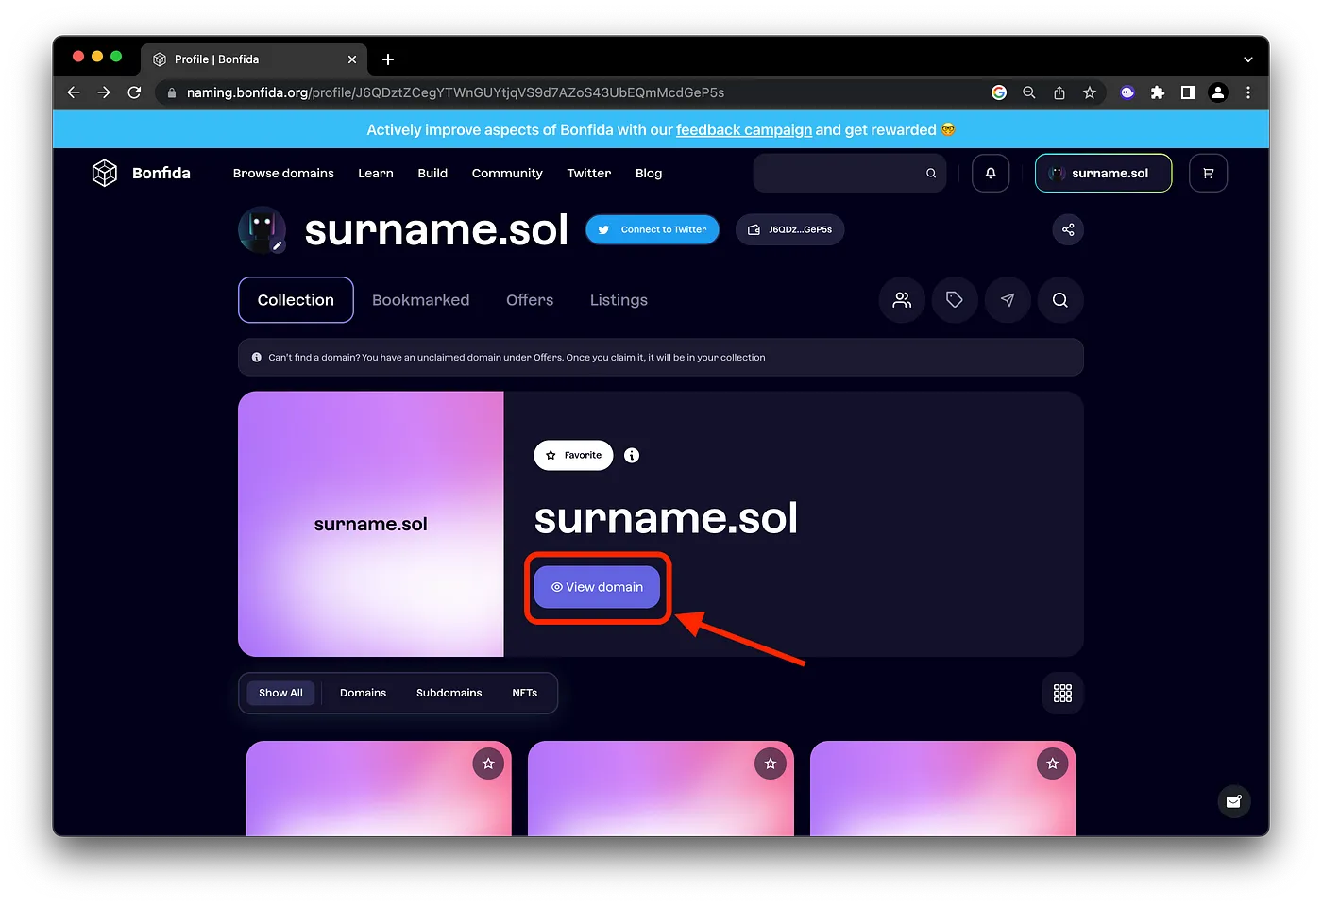Click the surname.sol gradient card image
Image resolution: width=1322 pixels, height=906 pixels.
point(371,524)
